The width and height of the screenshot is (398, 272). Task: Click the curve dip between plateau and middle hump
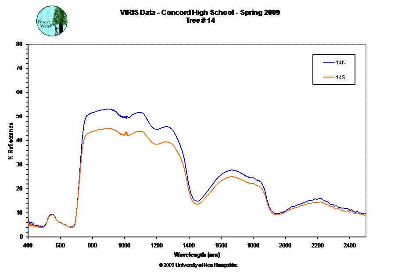point(197,203)
